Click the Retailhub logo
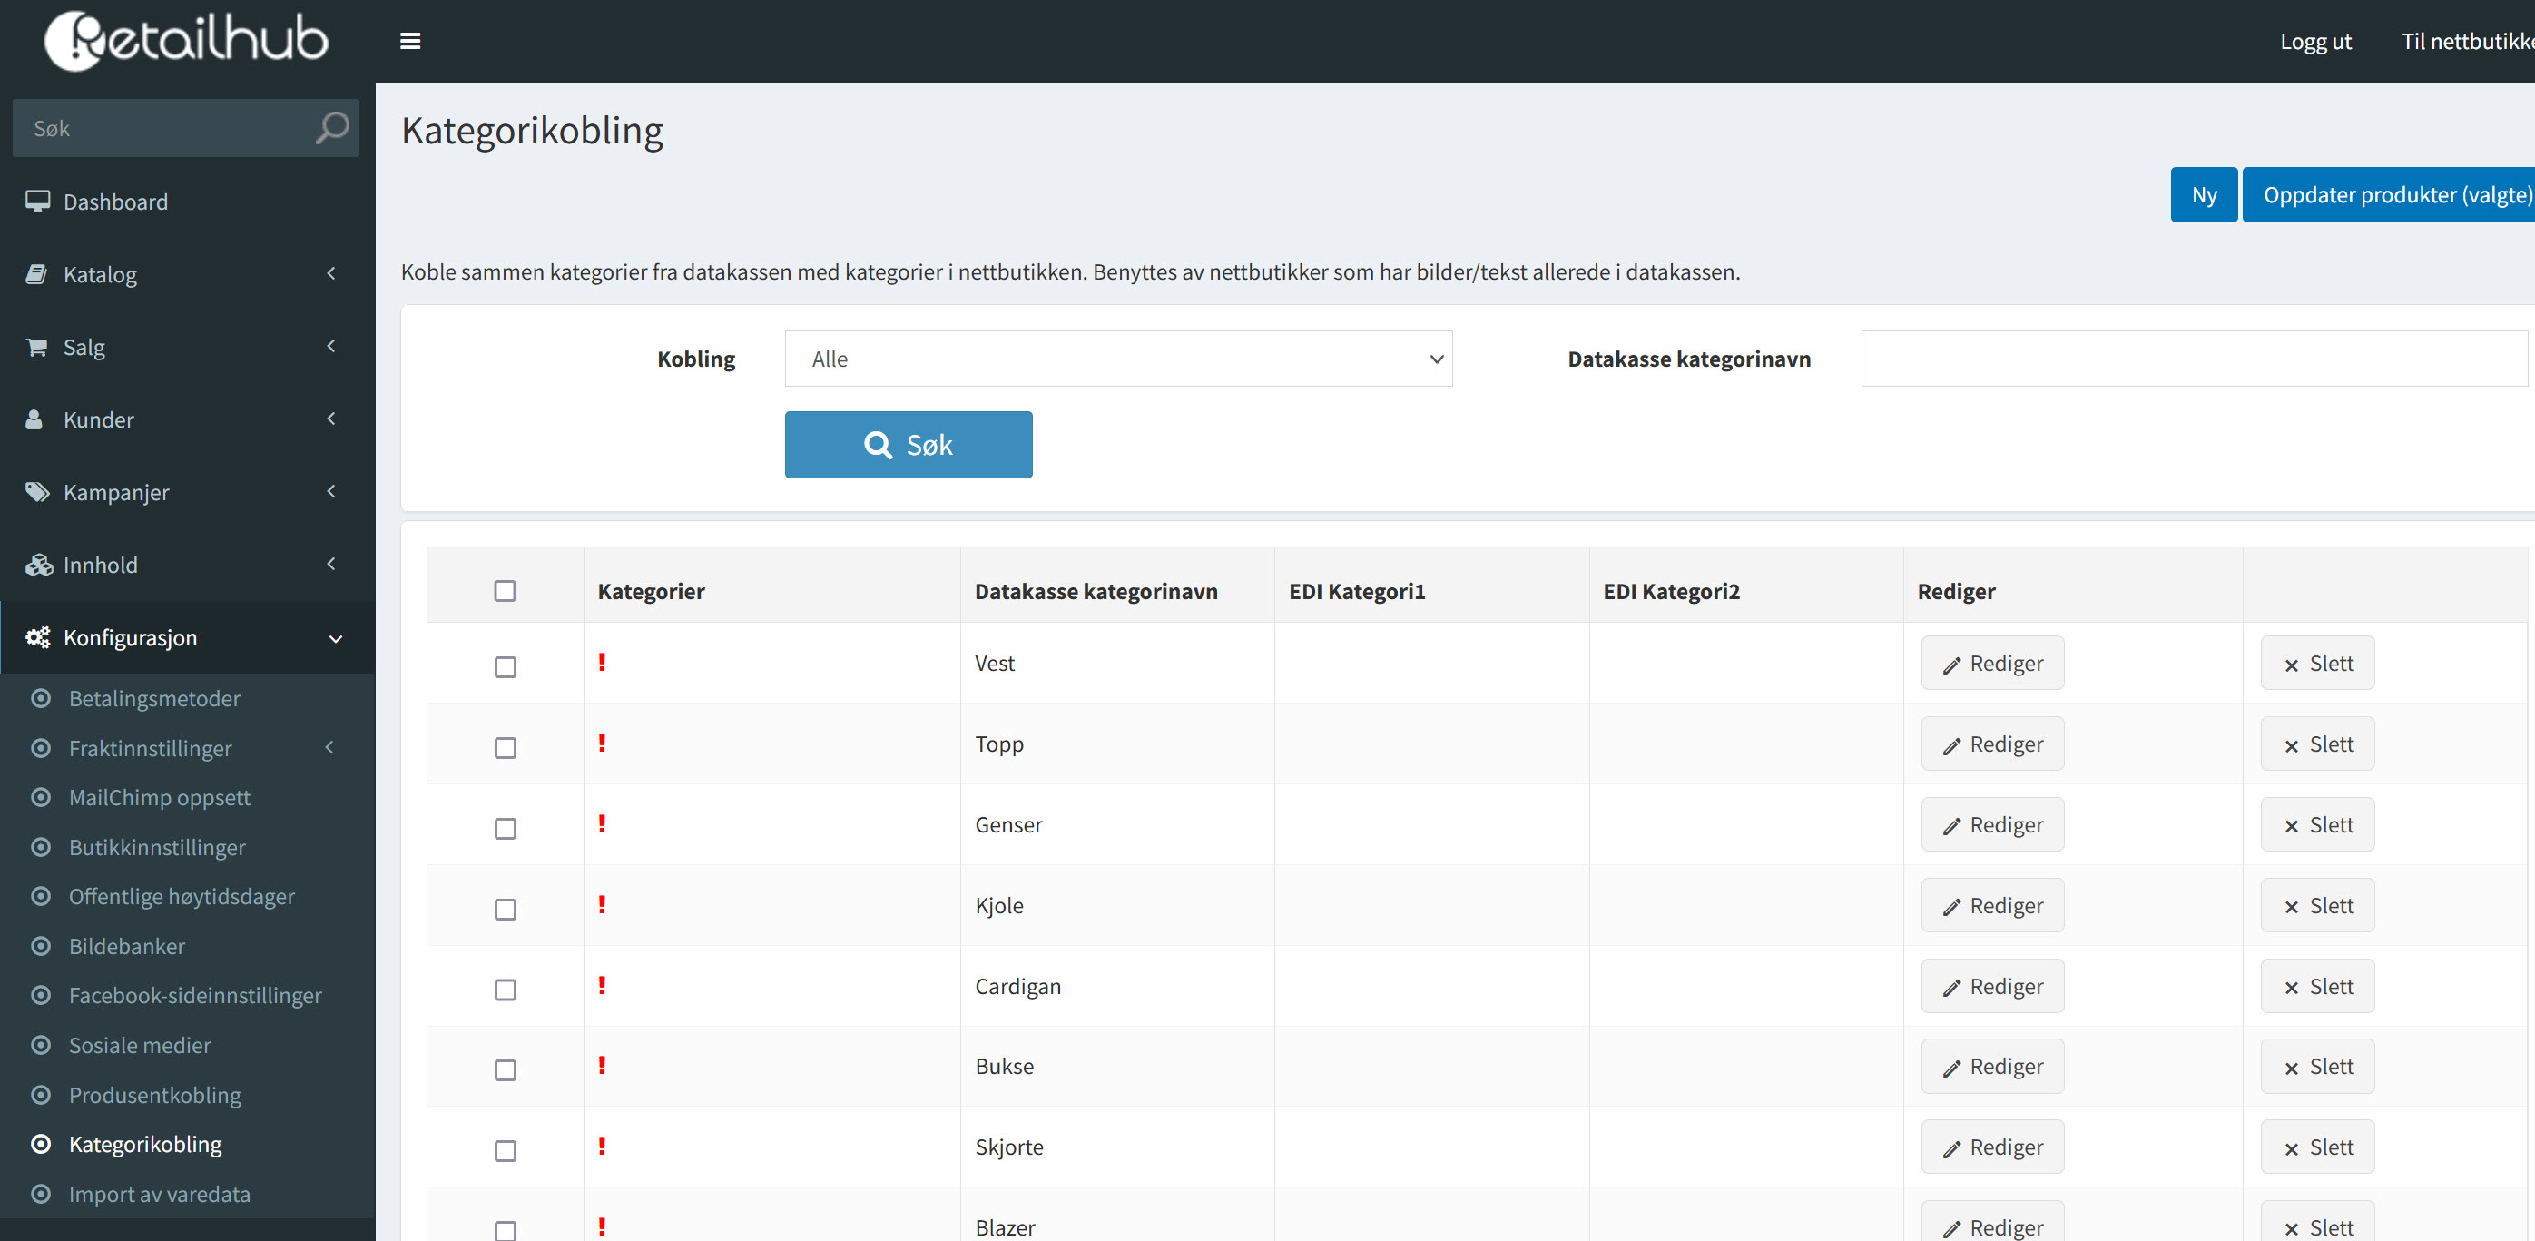 [186, 40]
